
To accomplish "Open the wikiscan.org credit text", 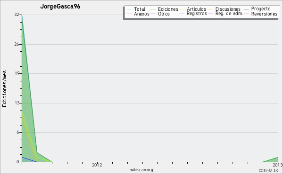I will click(x=141, y=170).
